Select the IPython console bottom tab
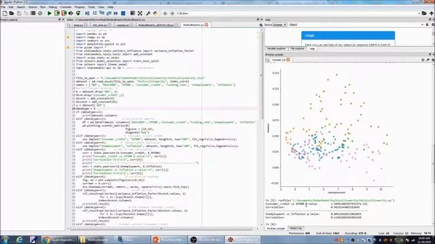This screenshot has height=244, width=435. point(276,228)
